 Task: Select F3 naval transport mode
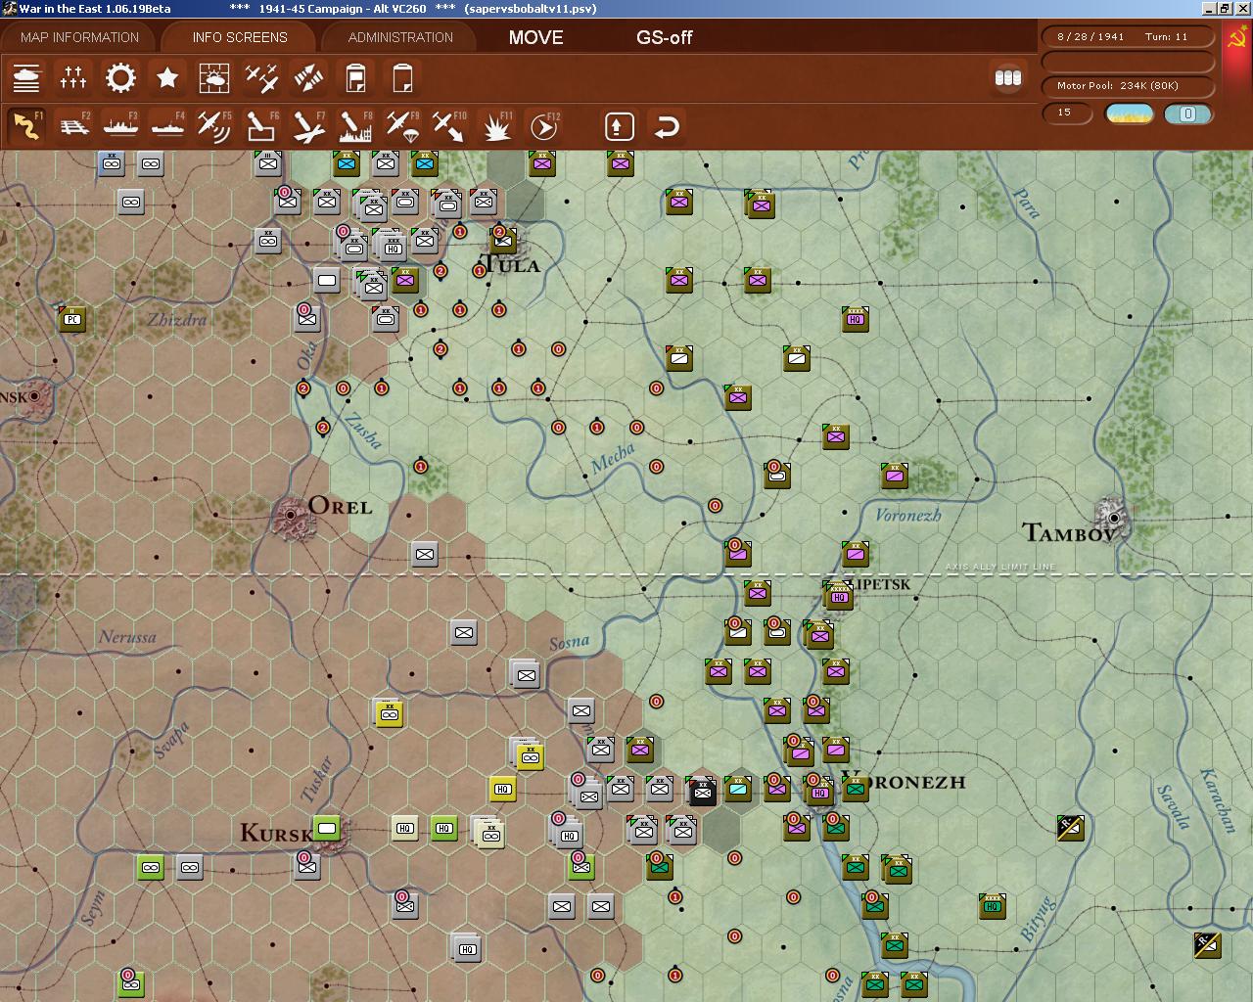(x=120, y=126)
